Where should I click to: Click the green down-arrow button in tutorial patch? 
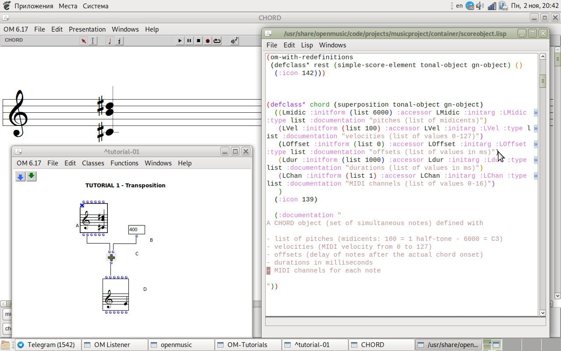pos(31,176)
